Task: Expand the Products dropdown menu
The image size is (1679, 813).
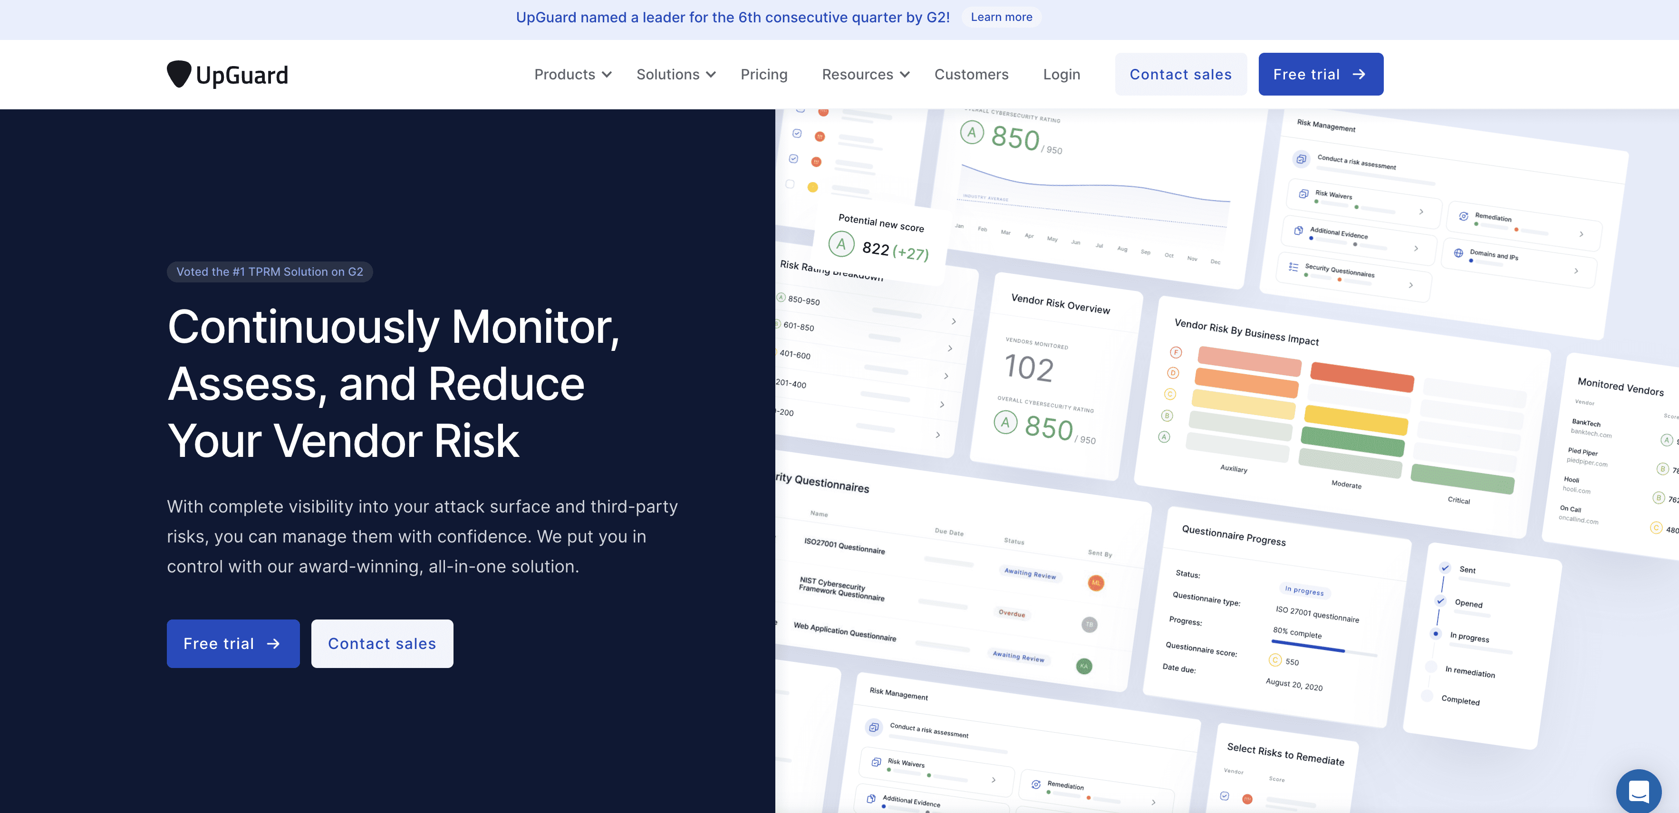Action: tap(571, 74)
